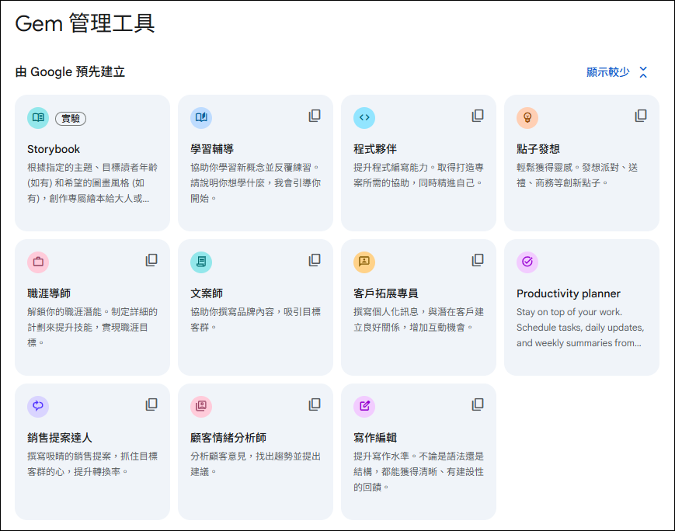The image size is (675, 531).
Task: Open the 職涯導師 Gem title
Action: point(49,293)
